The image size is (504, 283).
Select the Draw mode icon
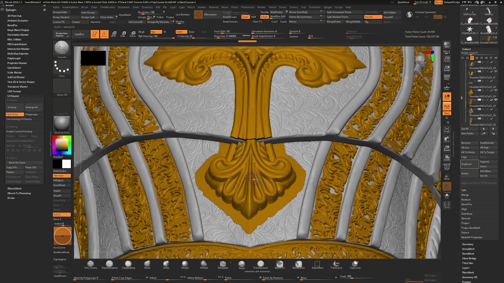click(x=104, y=34)
